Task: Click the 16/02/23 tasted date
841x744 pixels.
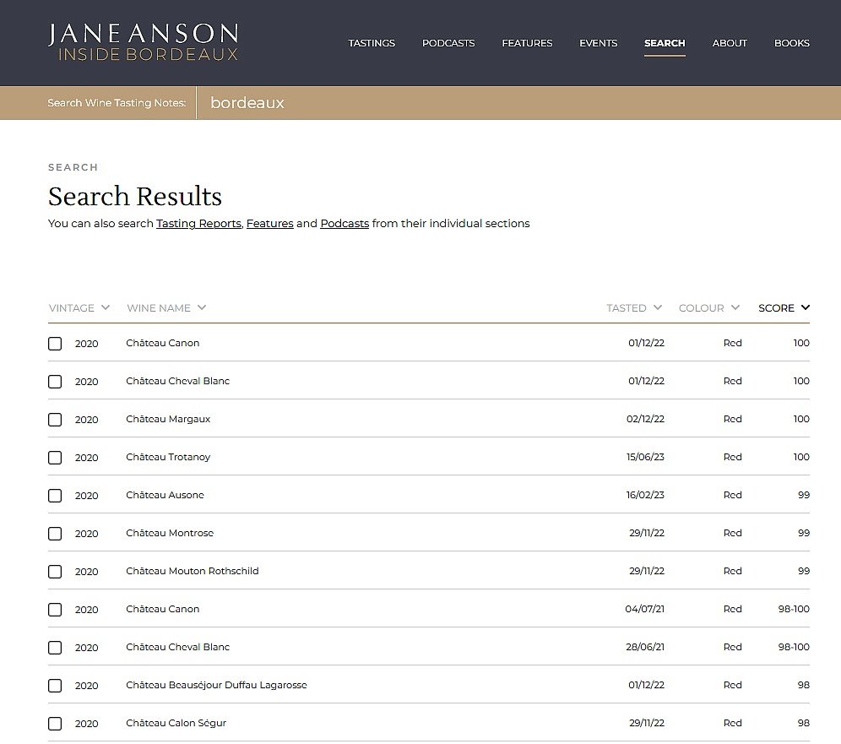Action: click(x=645, y=495)
